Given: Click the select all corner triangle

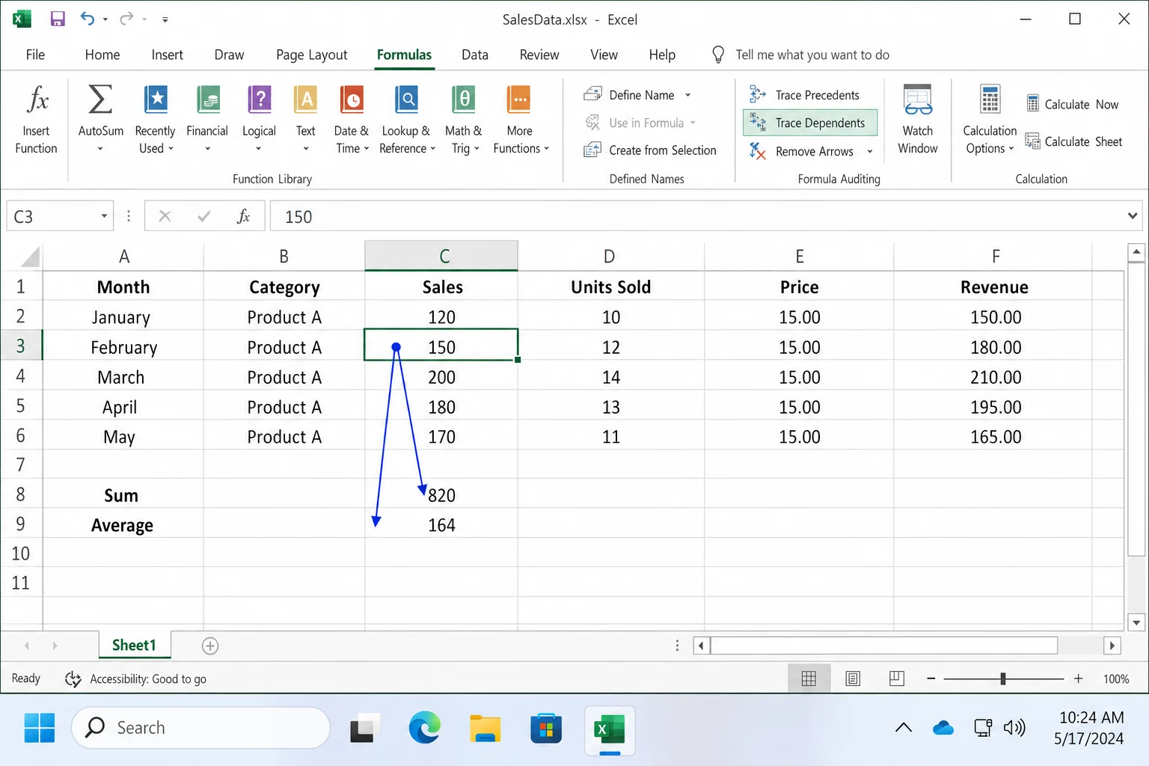Looking at the screenshot, I should coord(30,257).
